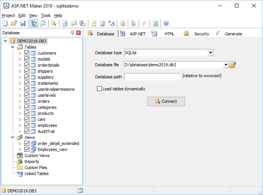Image resolution: width=263 pixels, height=195 pixels.
Task: Select the cars table row
Action: pos(41,119)
